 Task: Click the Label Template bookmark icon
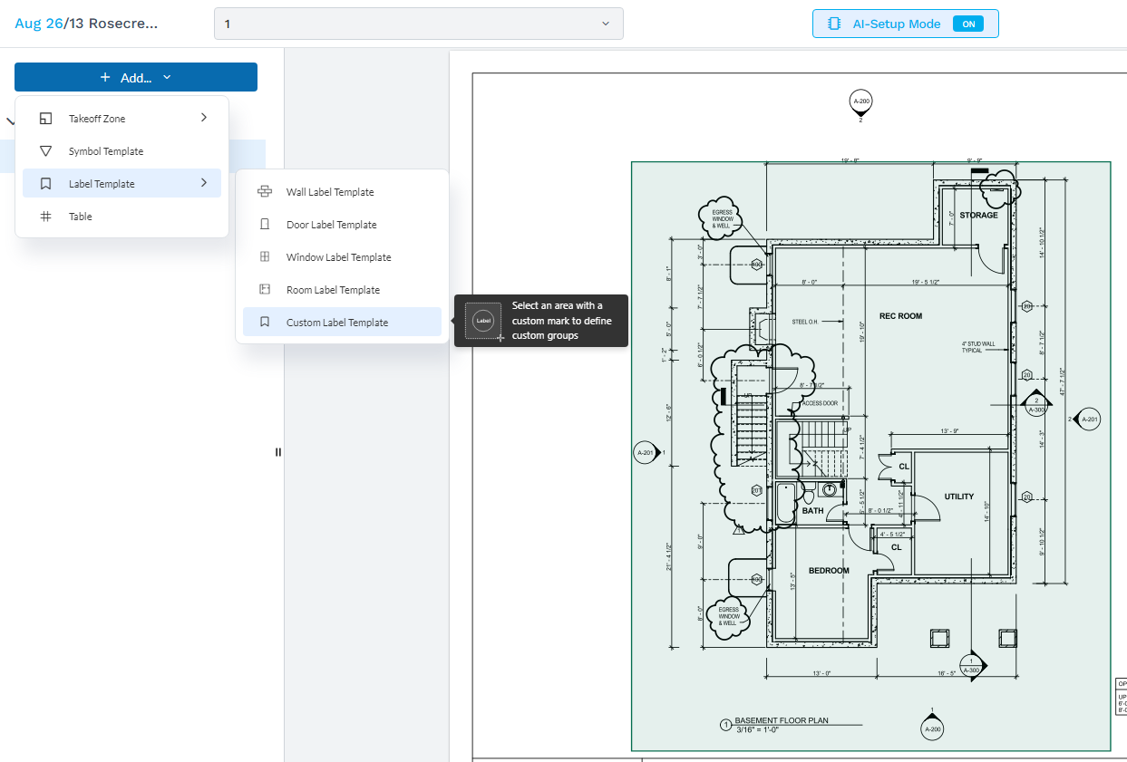[x=45, y=184]
